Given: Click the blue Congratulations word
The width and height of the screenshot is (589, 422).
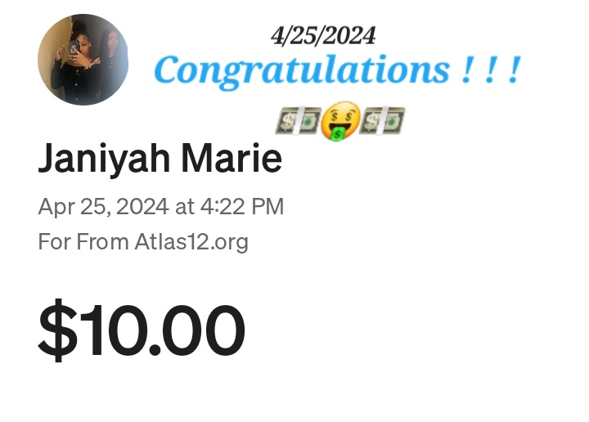Looking at the screenshot, I should (x=302, y=71).
